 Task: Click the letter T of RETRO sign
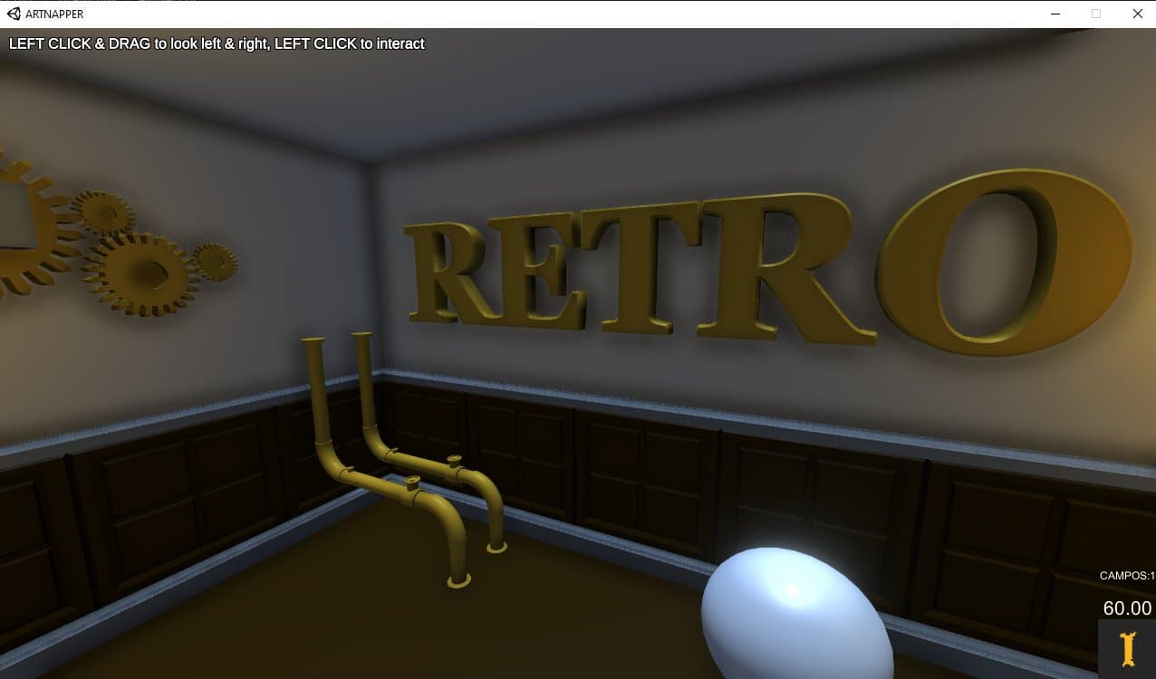pos(639,268)
